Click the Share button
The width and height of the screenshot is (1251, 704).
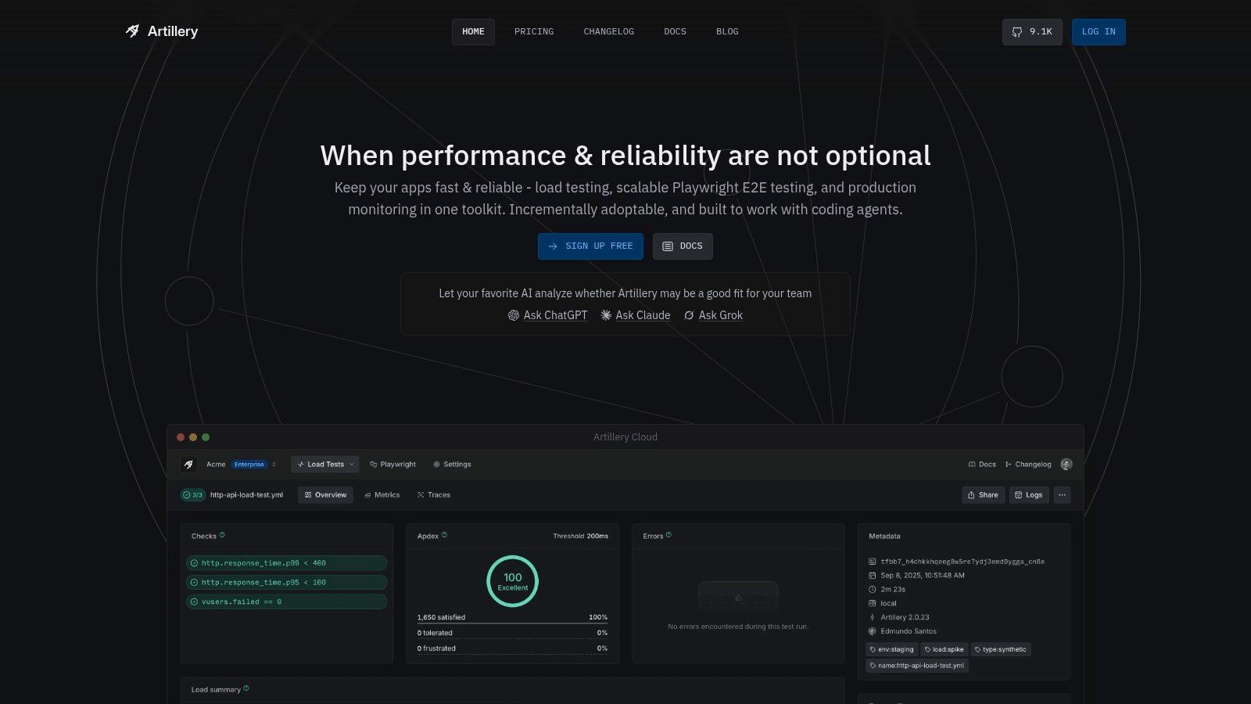pos(983,495)
